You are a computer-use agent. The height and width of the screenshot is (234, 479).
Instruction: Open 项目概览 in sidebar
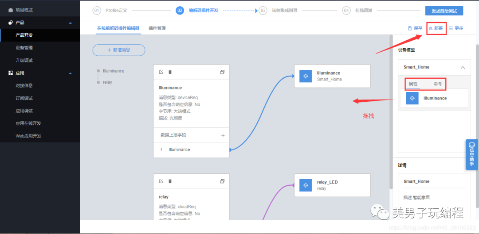24,10
